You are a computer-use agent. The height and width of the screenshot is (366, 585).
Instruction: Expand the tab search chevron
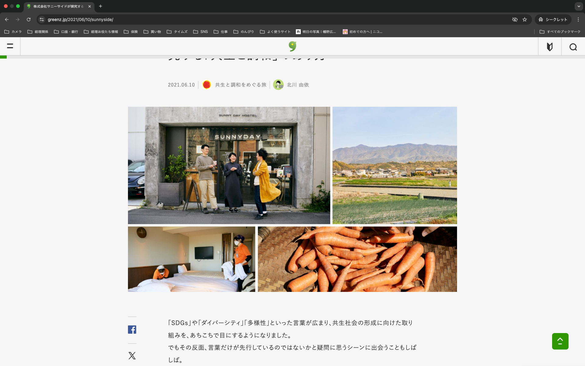pos(579,6)
